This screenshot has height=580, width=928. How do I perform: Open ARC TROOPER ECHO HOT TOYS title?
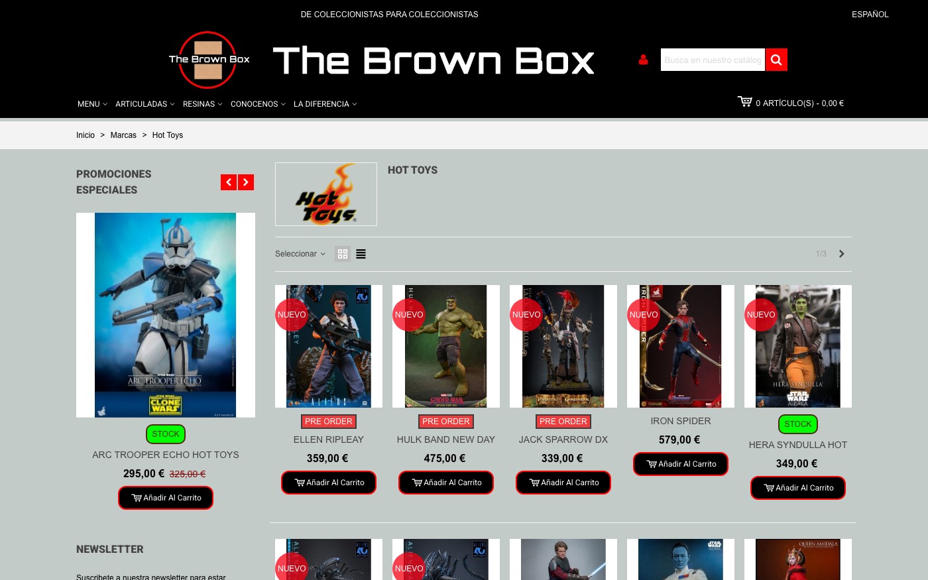pyautogui.click(x=166, y=455)
